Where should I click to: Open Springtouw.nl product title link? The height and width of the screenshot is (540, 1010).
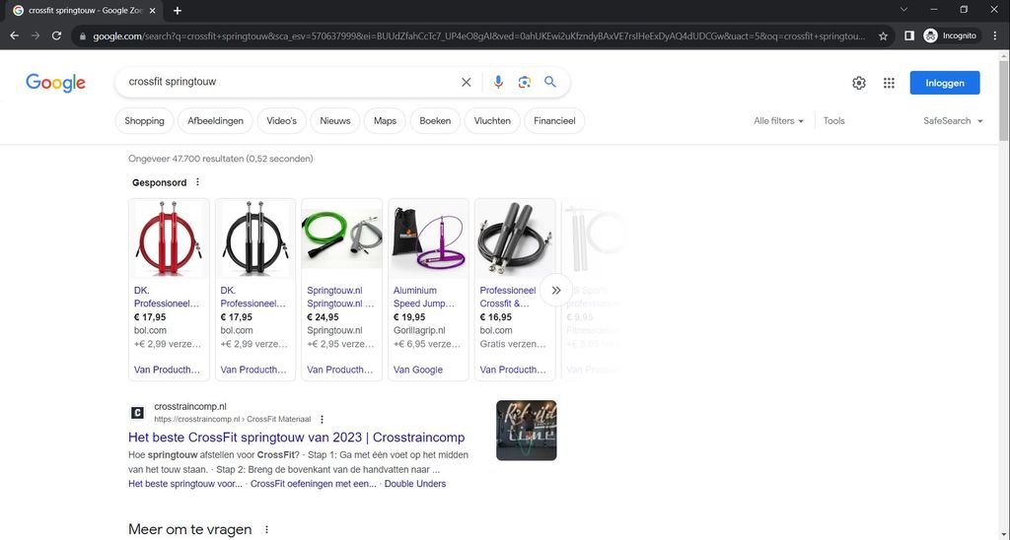tap(340, 297)
